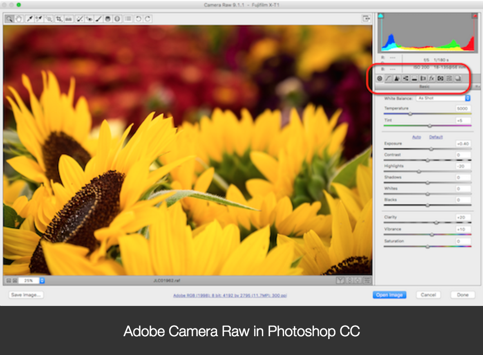Open the Spot Removal tool
Screen dimensions: 483x355
pyautogui.click(x=78, y=18)
